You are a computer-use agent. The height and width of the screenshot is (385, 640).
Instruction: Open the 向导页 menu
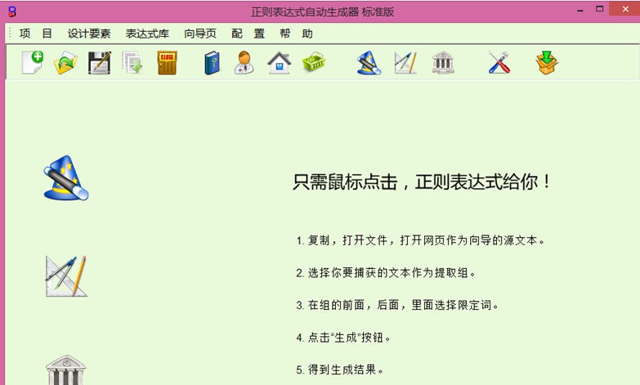200,34
